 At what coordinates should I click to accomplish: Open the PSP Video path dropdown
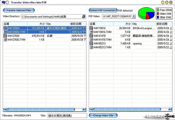click(134, 16)
